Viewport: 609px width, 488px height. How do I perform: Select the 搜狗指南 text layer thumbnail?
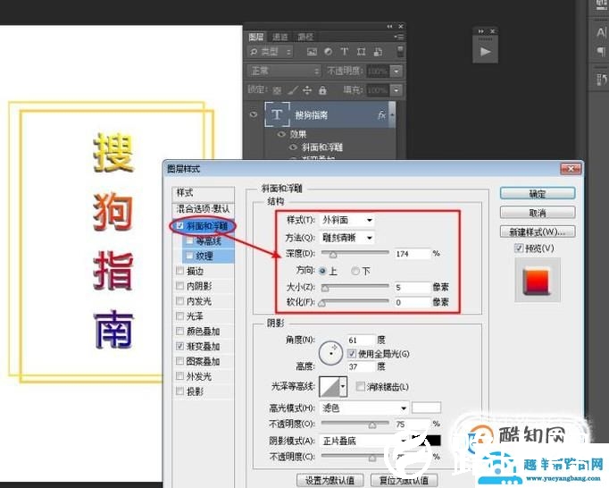click(x=277, y=114)
